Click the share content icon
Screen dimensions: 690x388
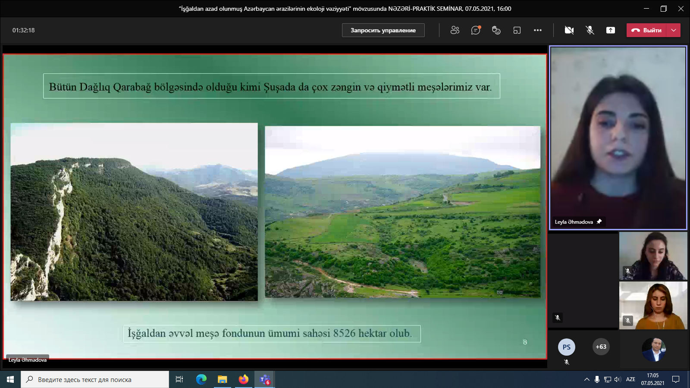[x=611, y=30]
